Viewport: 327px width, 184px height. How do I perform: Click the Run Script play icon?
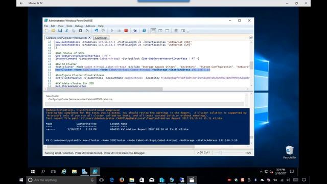[x=112, y=31]
